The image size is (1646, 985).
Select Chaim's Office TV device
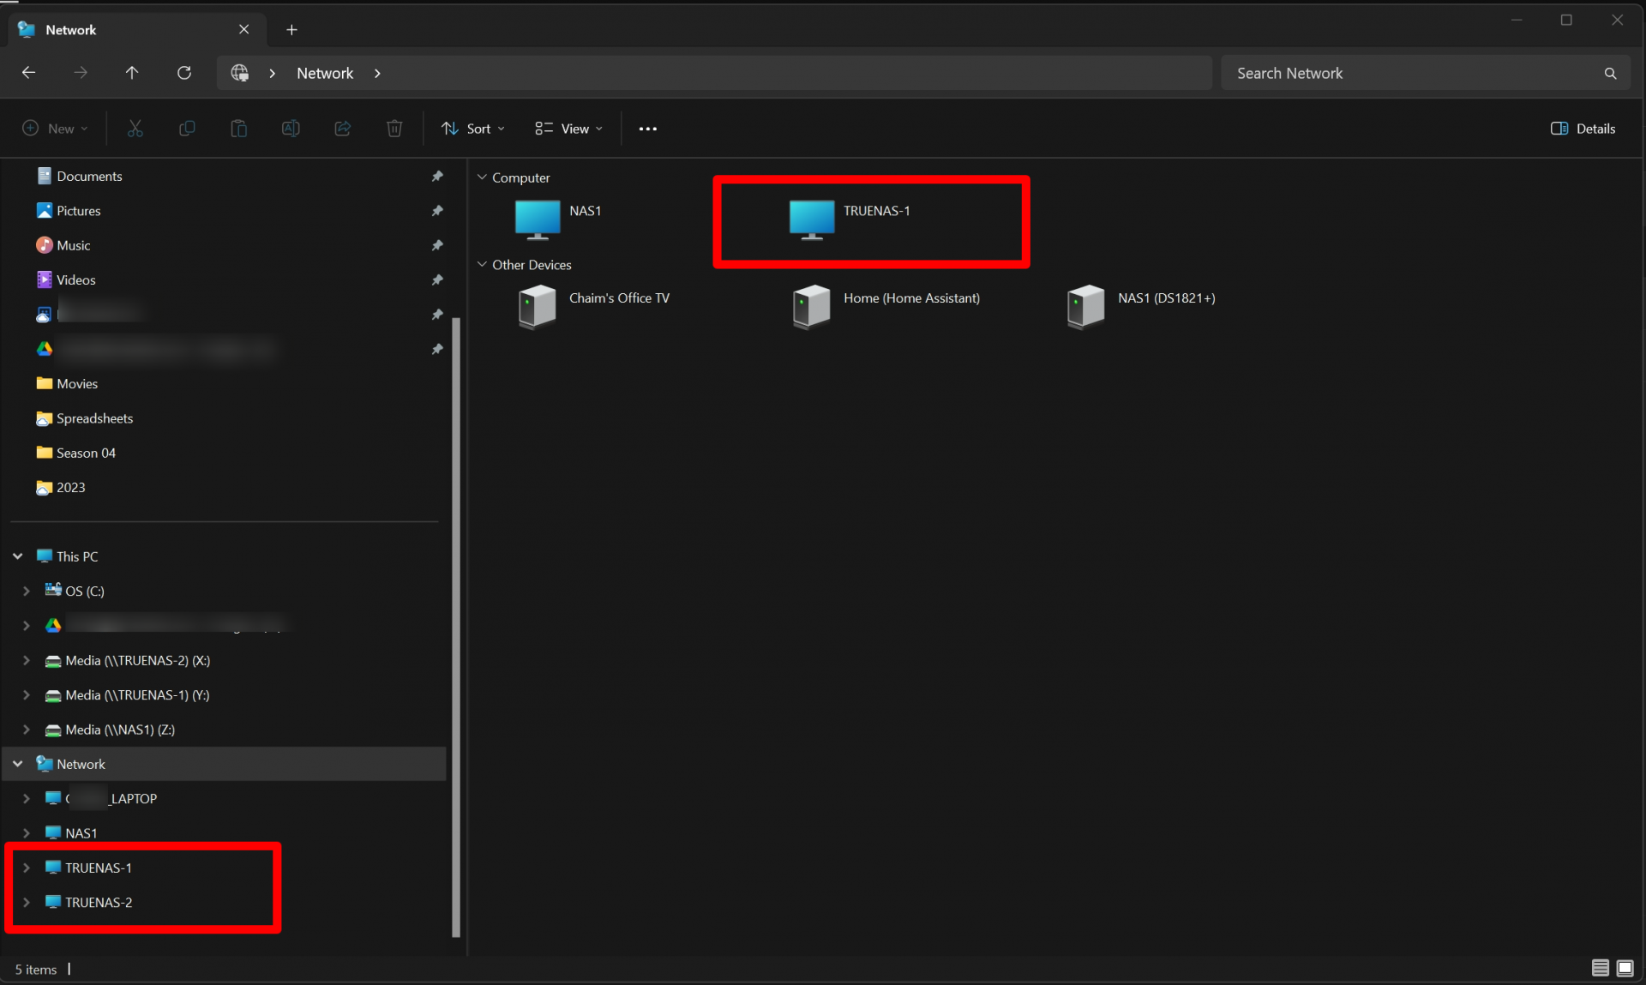tap(594, 307)
